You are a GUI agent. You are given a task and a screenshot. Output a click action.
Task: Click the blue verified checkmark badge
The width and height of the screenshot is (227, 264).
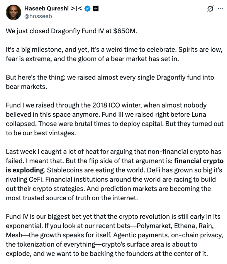point(87,9)
